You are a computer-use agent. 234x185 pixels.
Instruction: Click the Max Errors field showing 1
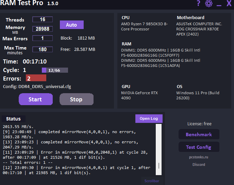tap(43, 38)
